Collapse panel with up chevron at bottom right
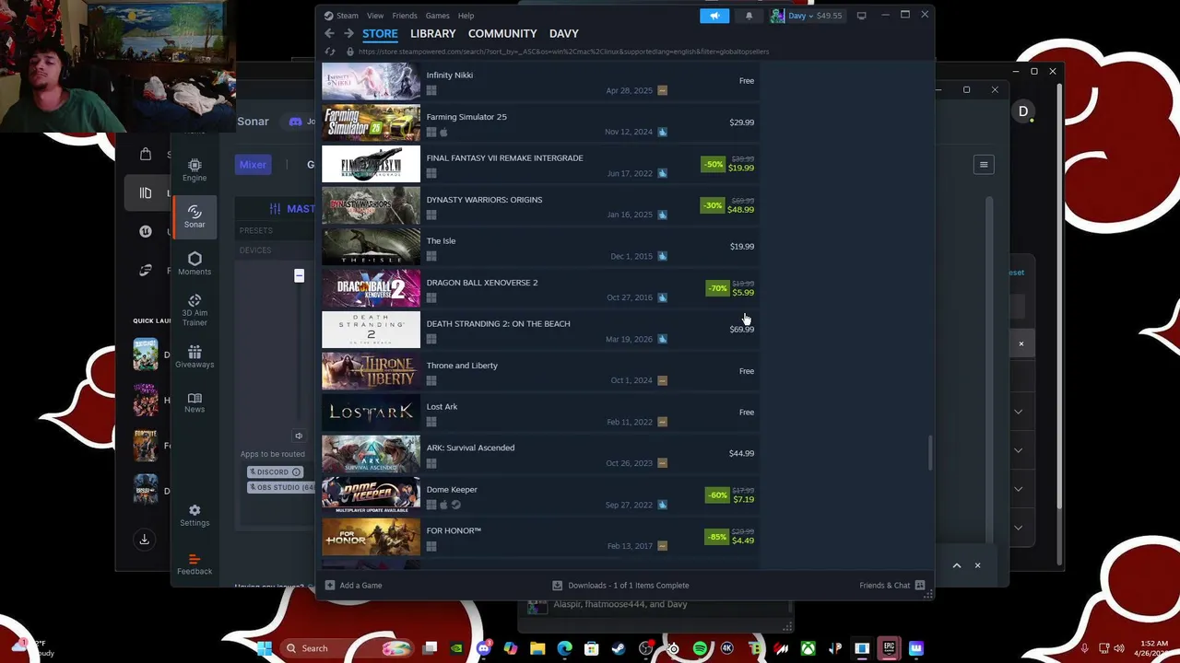The image size is (1180, 663). tap(956, 565)
